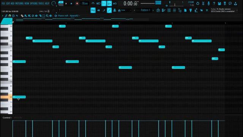Image resolution: width=243 pixels, height=137 pixels.
Task: Toggle wait for input to start playing
Action: [98, 3]
